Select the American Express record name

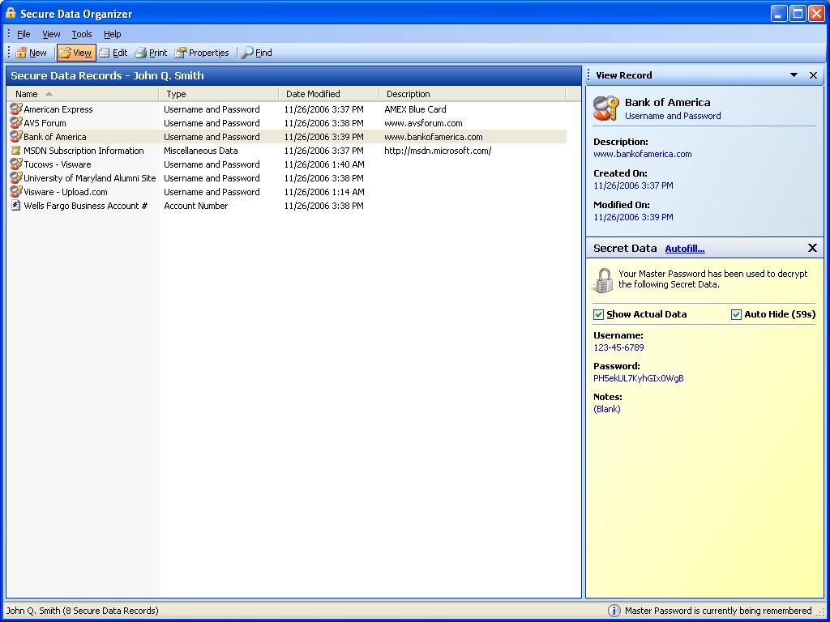pos(58,109)
